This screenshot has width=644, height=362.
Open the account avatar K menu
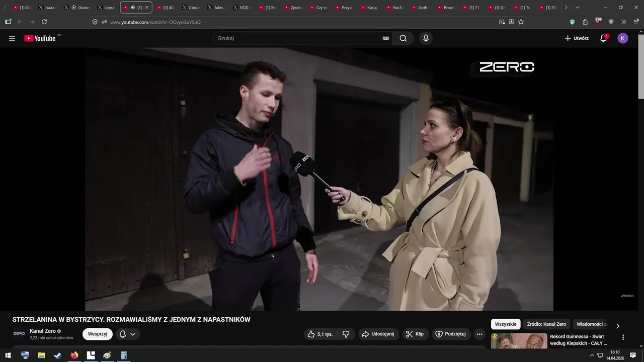click(x=623, y=38)
